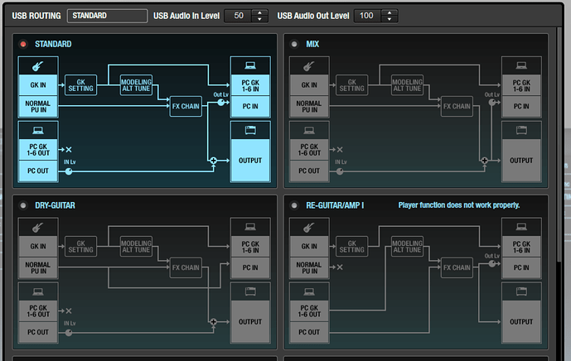Image resolution: width=571 pixels, height=361 pixels.
Task: Click the guitar icon in the STANDARD panel
Action: pos(36,64)
